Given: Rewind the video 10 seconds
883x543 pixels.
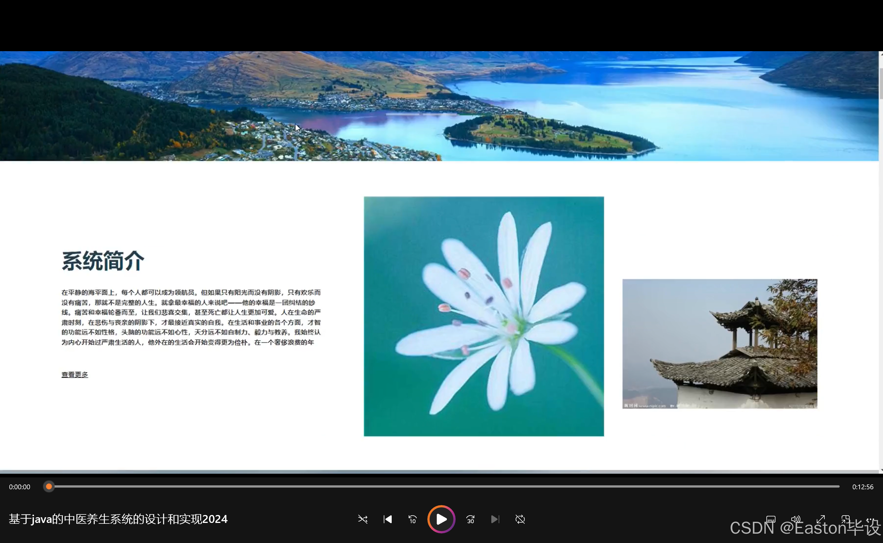Looking at the screenshot, I should click(412, 519).
